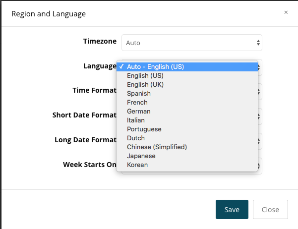This screenshot has height=229, width=298.
Task: Select English (UK) language
Action: click(x=187, y=85)
